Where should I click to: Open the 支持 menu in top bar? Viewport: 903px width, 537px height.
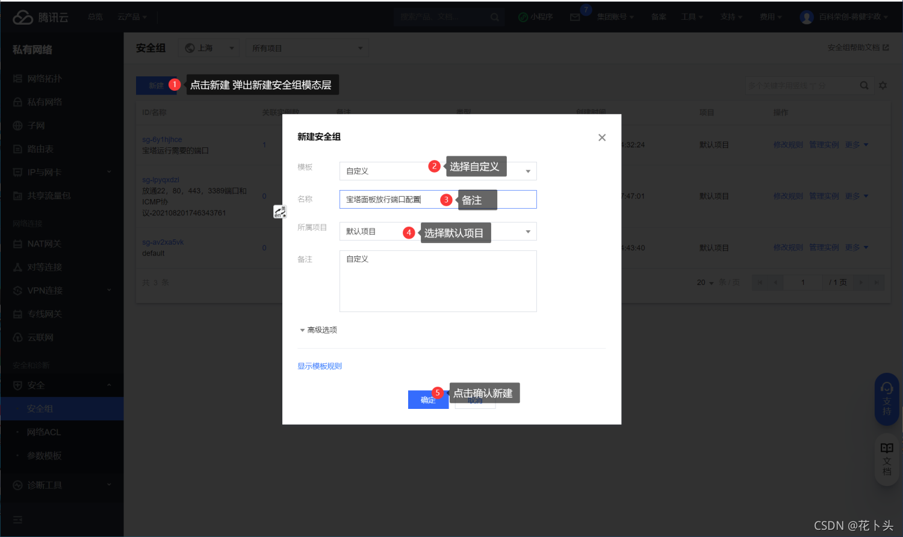pyautogui.click(x=731, y=17)
